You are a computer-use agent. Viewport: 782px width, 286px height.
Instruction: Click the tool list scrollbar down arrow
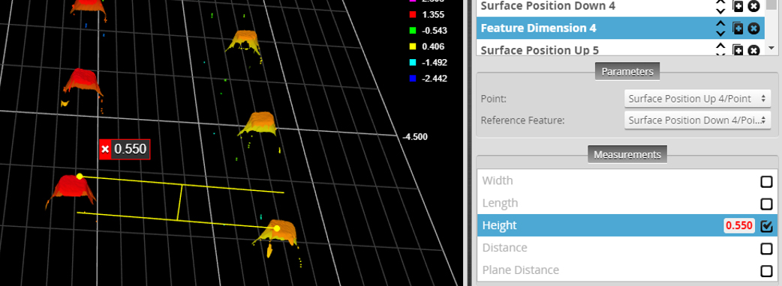coord(771,48)
